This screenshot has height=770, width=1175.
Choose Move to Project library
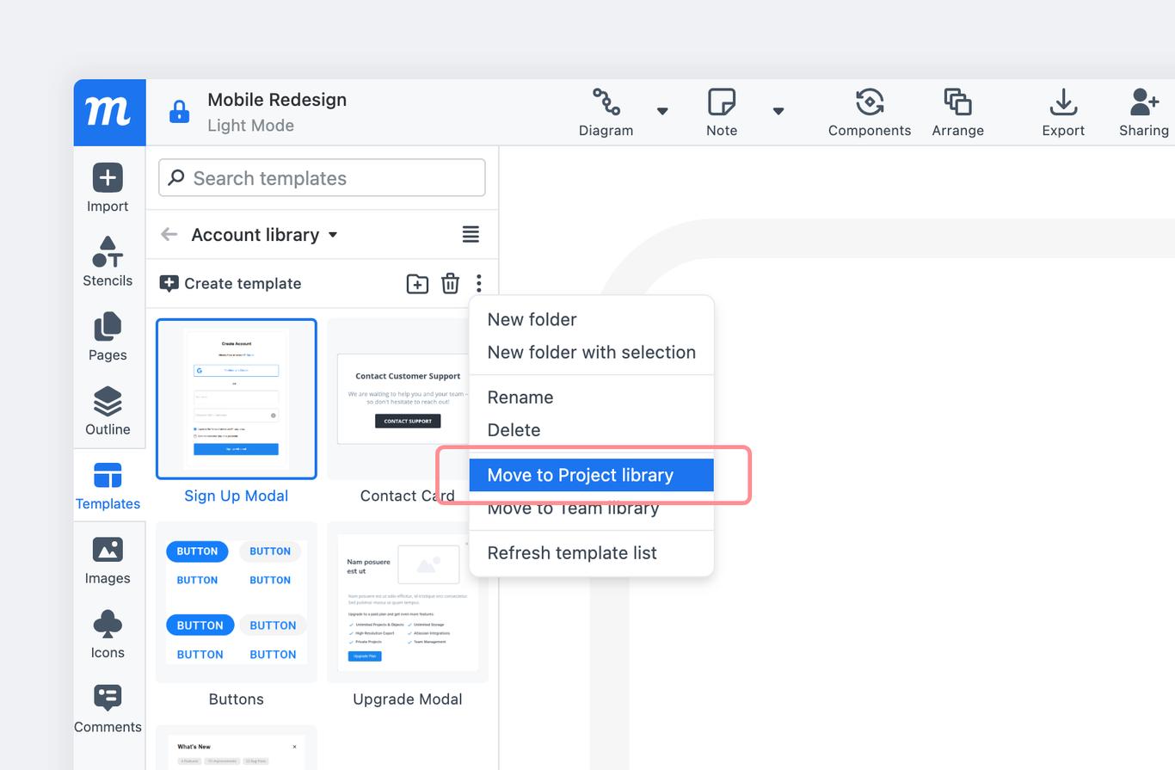click(592, 475)
